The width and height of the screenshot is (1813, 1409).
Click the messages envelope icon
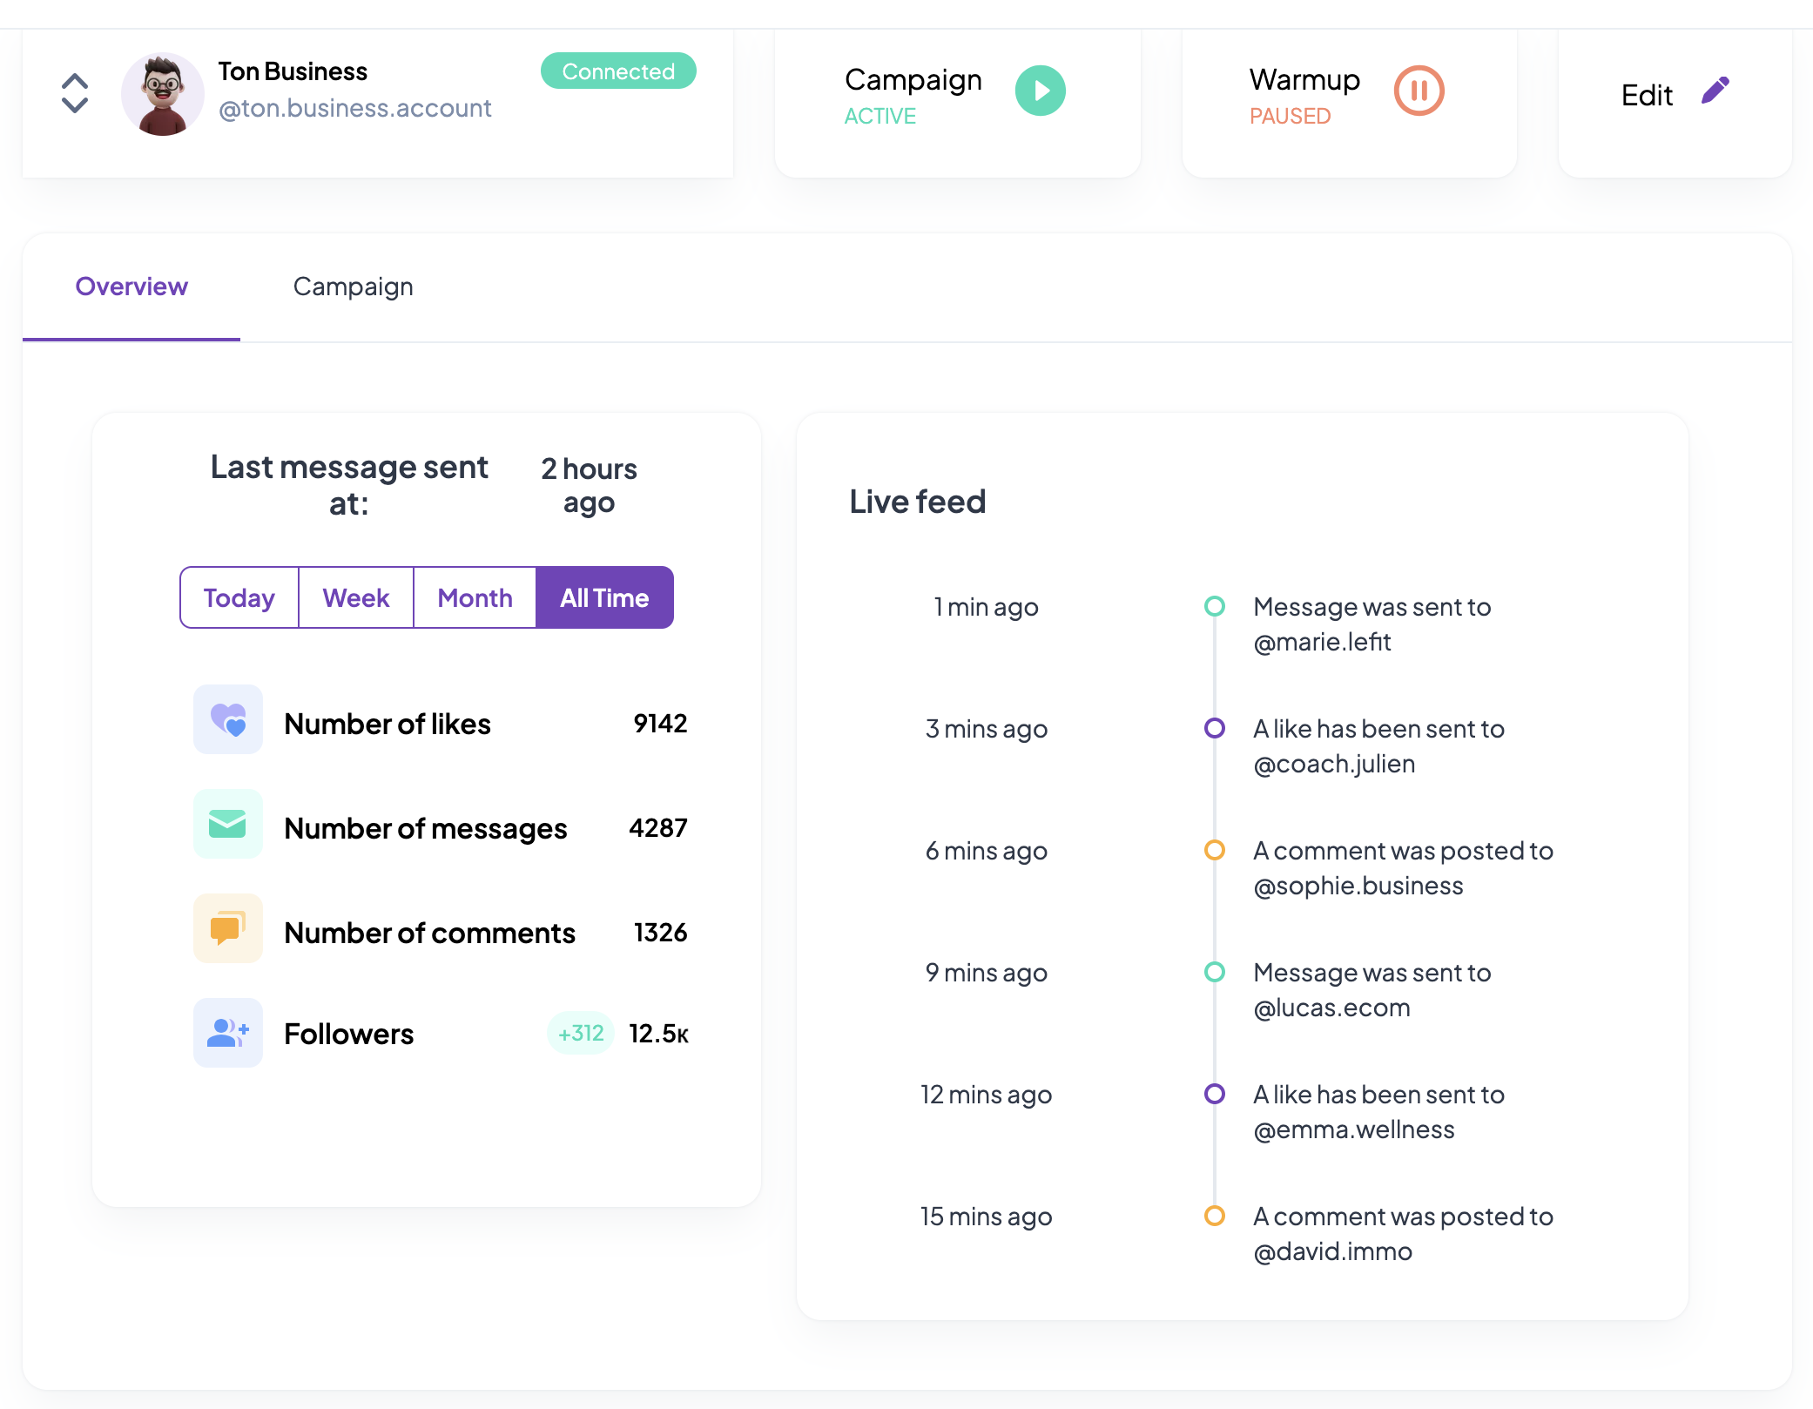(228, 824)
